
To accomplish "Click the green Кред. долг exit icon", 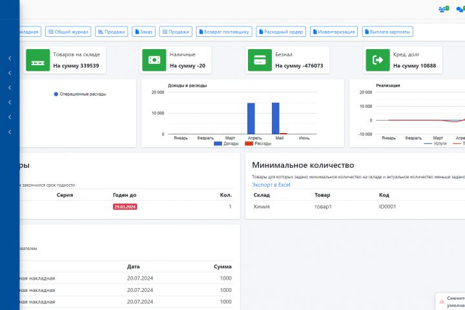I will point(378,60).
